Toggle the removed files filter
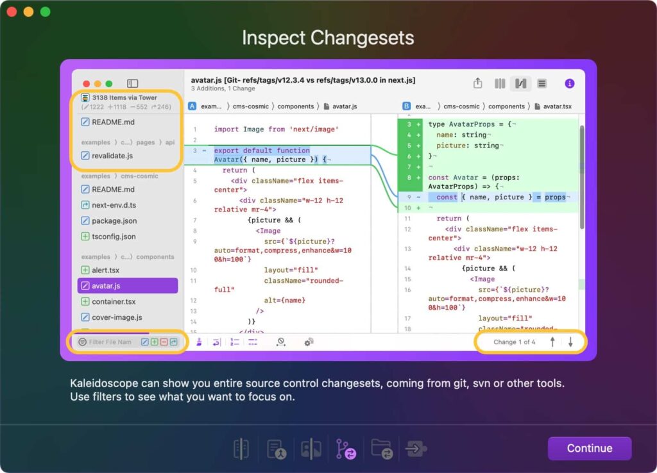Image resolution: width=657 pixels, height=473 pixels. (x=164, y=342)
